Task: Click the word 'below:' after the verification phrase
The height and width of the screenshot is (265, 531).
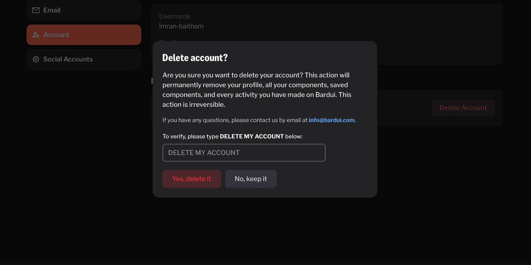Action: tap(294, 136)
